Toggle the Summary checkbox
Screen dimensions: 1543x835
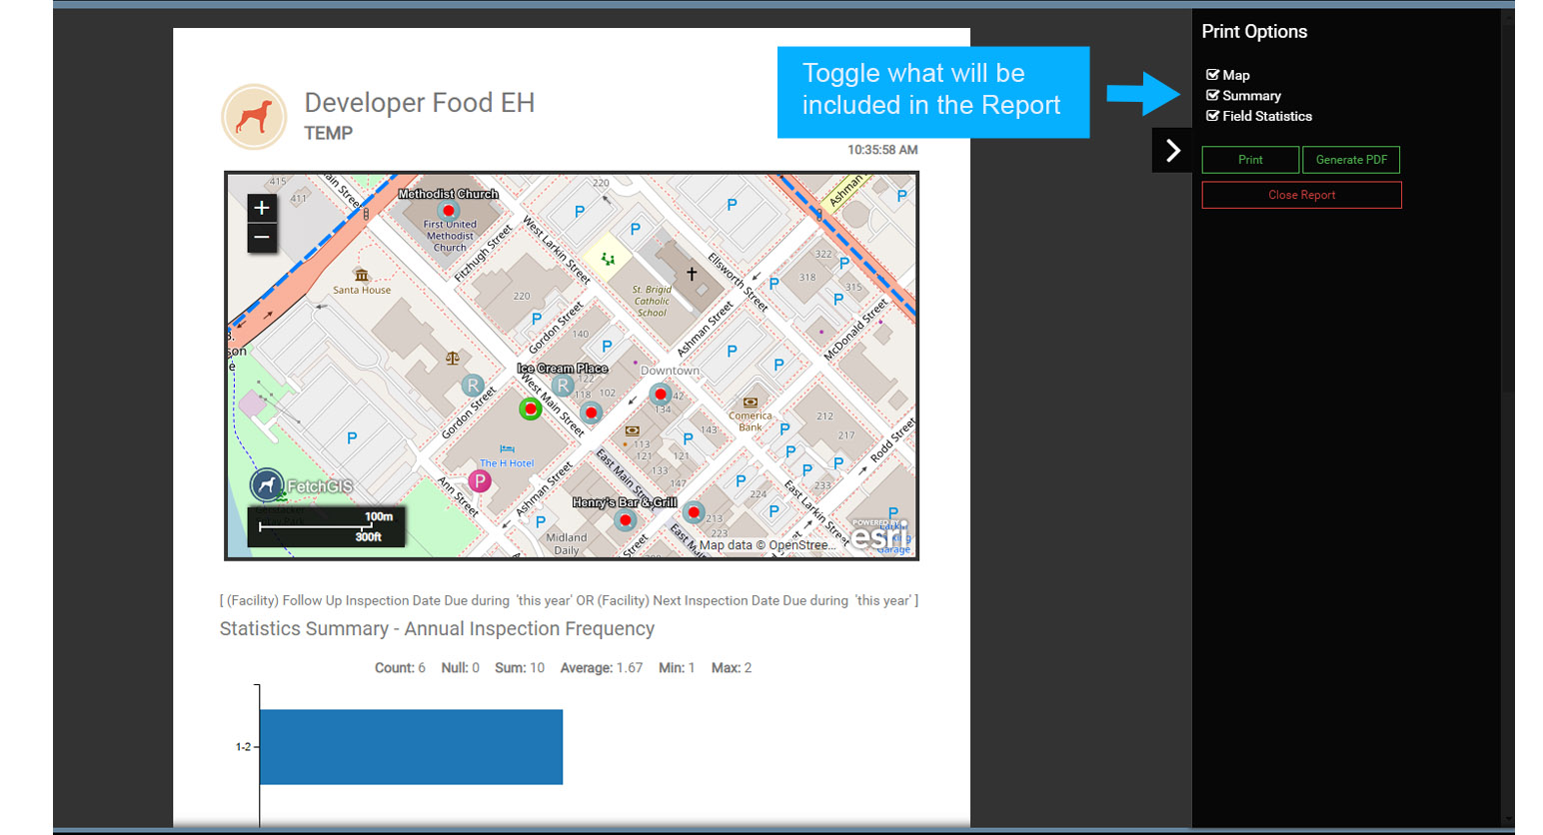pos(1212,96)
